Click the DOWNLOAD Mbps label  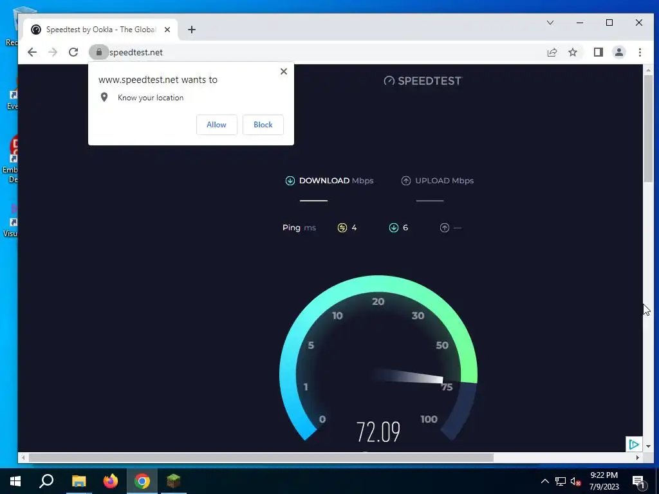(x=336, y=181)
